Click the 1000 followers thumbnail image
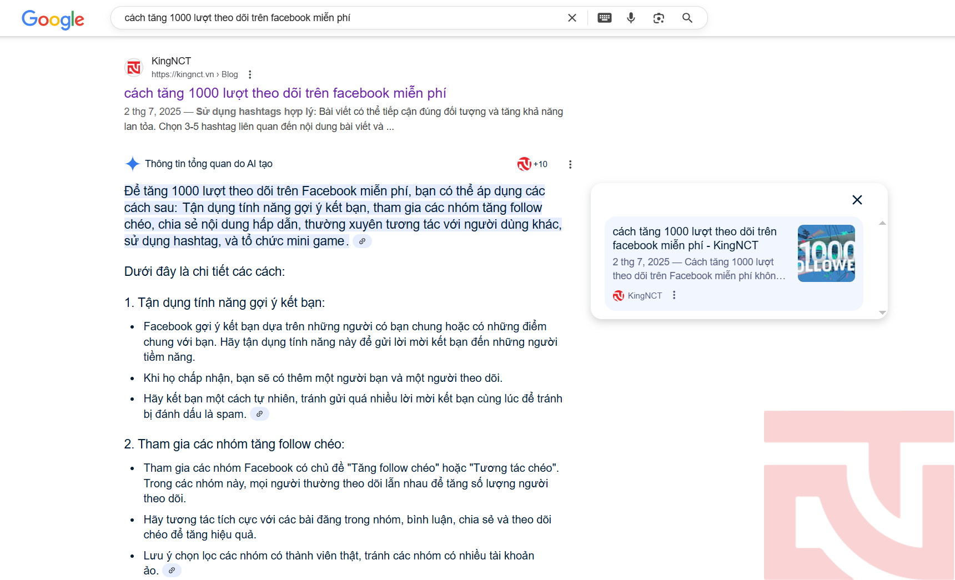Image resolution: width=955 pixels, height=580 pixels. pyautogui.click(x=826, y=253)
